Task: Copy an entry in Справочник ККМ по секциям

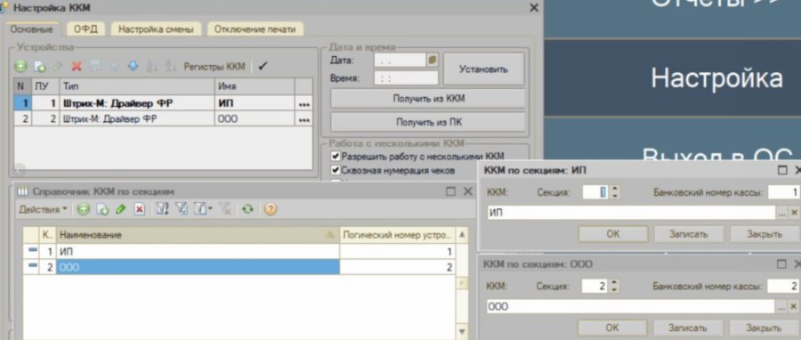Action: (102, 209)
